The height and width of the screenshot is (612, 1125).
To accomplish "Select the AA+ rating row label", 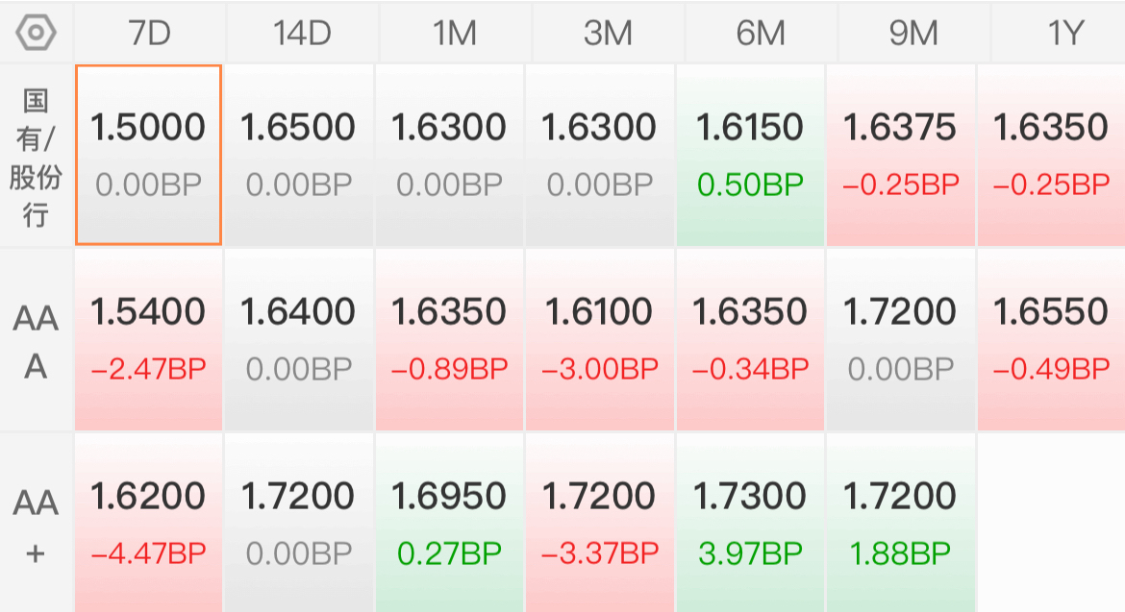I will click(37, 526).
